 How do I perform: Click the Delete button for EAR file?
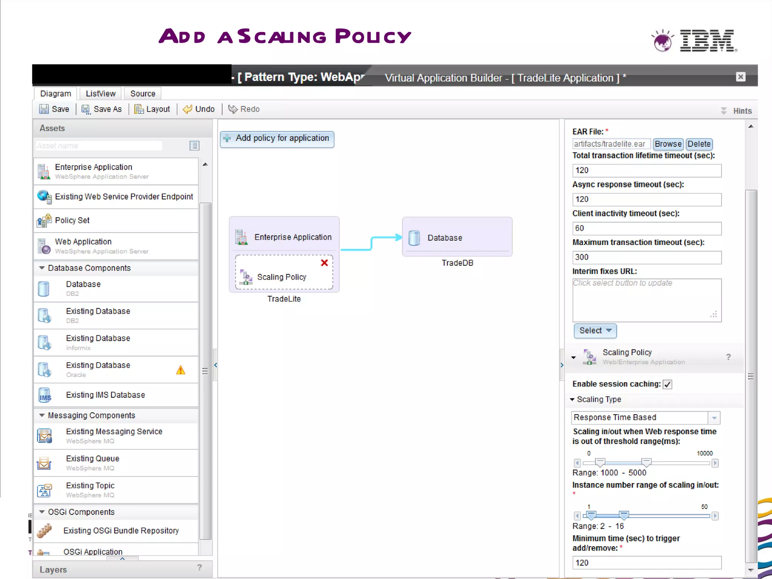699,144
